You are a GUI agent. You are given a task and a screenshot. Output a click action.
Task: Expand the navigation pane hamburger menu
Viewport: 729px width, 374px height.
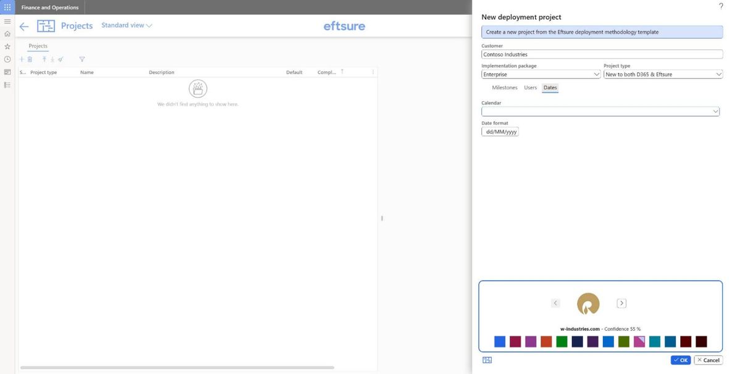pyautogui.click(x=7, y=22)
